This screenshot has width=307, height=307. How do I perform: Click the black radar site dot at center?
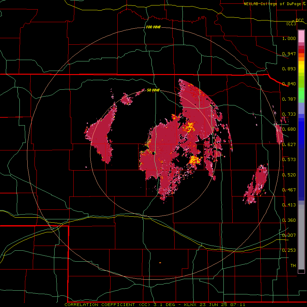pyautogui.click(x=153, y=154)
